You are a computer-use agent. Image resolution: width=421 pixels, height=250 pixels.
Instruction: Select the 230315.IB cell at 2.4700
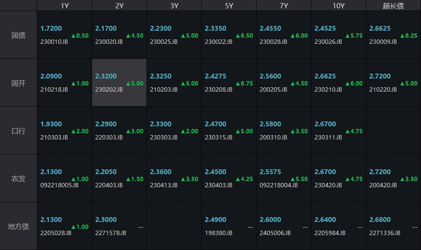pyautogui.click(x=229, y=131)
